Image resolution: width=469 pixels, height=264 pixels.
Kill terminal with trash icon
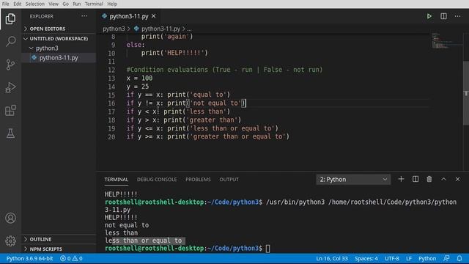point(429,179)
